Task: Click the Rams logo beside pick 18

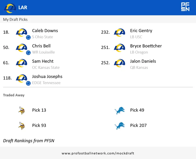Action: [22, 32]
